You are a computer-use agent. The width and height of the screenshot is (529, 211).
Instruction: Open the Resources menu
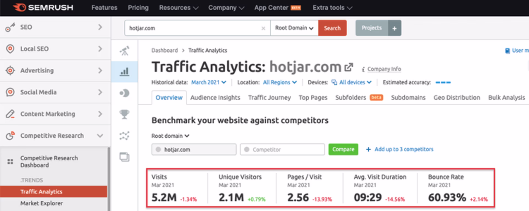pyautogui.click(x=179, y=8)
